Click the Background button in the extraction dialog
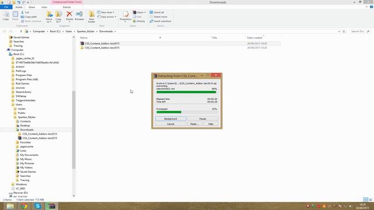The height and width of the screenshot is (210, 374). [x=171, y=118]
